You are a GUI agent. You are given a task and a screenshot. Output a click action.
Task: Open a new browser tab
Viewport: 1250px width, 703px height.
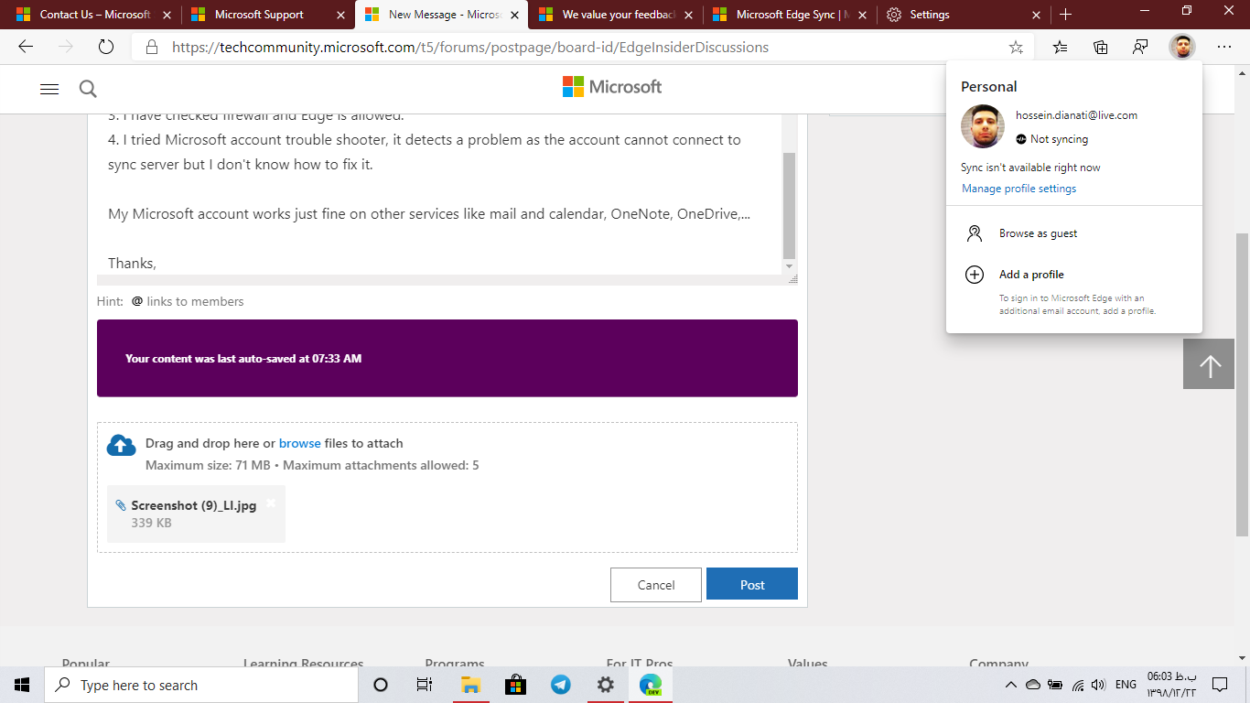1065,15
